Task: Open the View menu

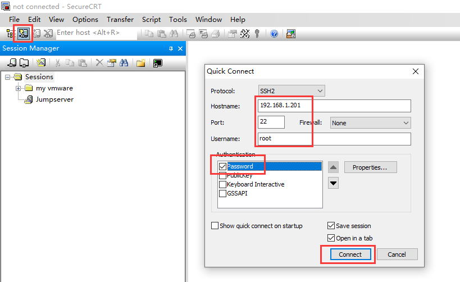Action: [56, 20]
